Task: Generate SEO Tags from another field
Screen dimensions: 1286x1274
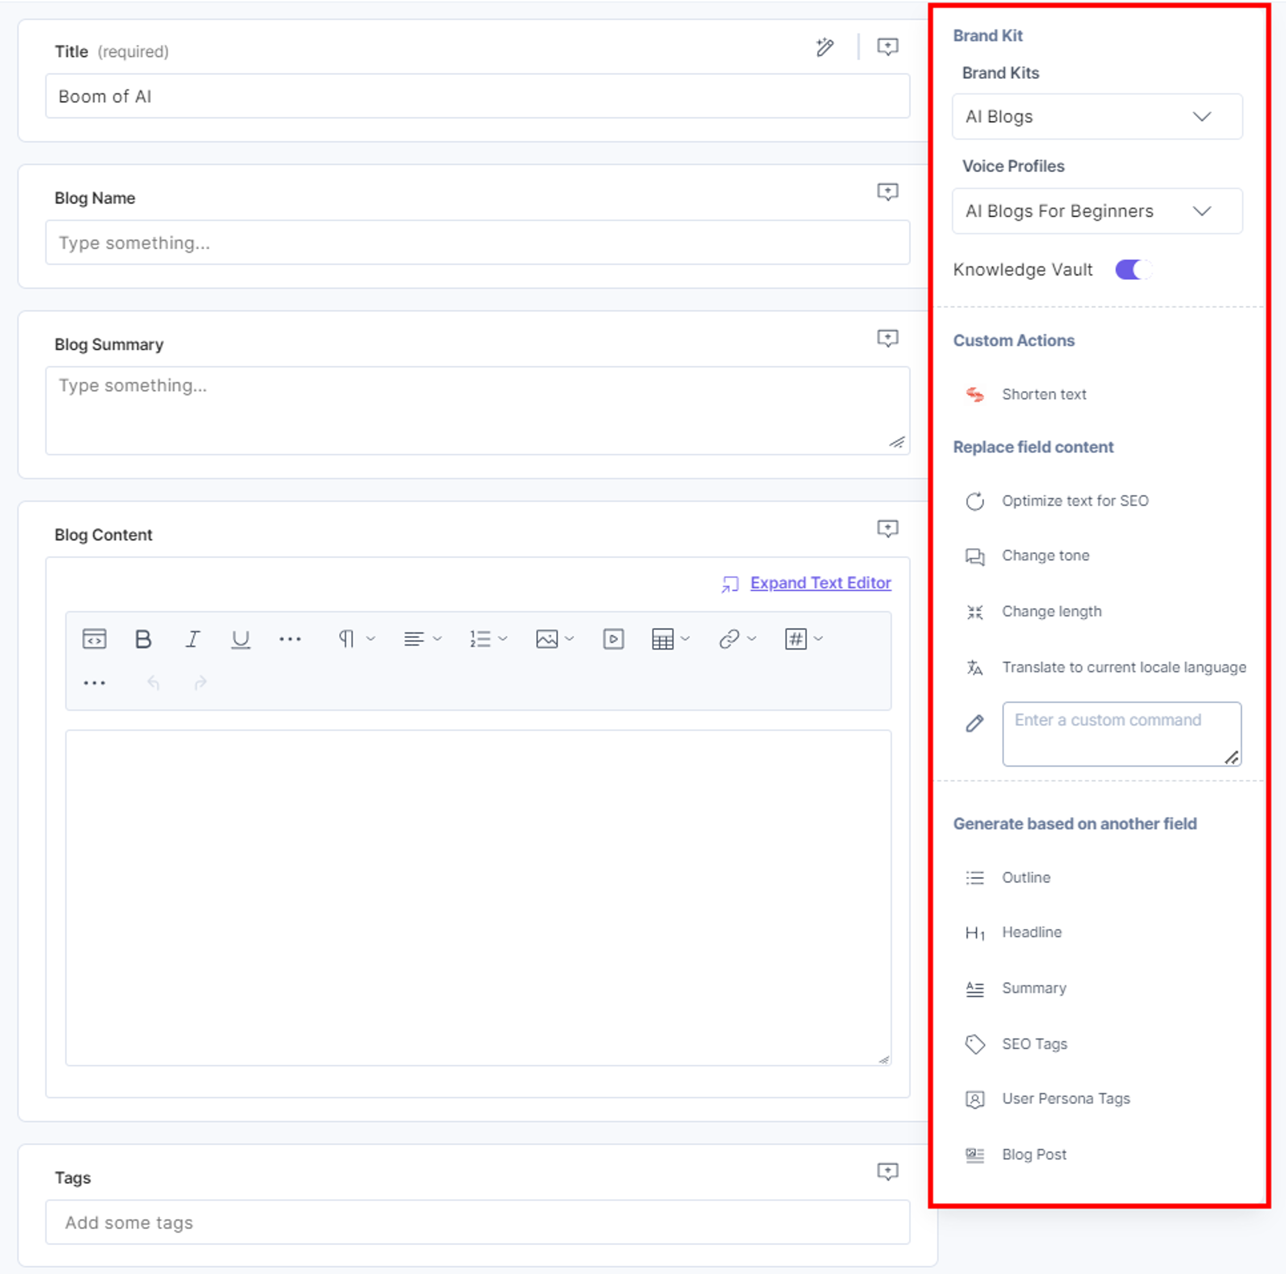Action: (1034, 1044)
